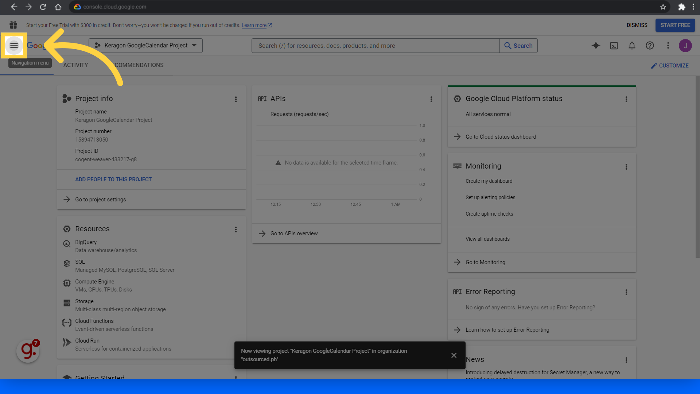Image resolution: width=700 pixels, height=394 pixels.
Task: Open the J account avatar
Action: pyautogui.click(x=685, y=46)
